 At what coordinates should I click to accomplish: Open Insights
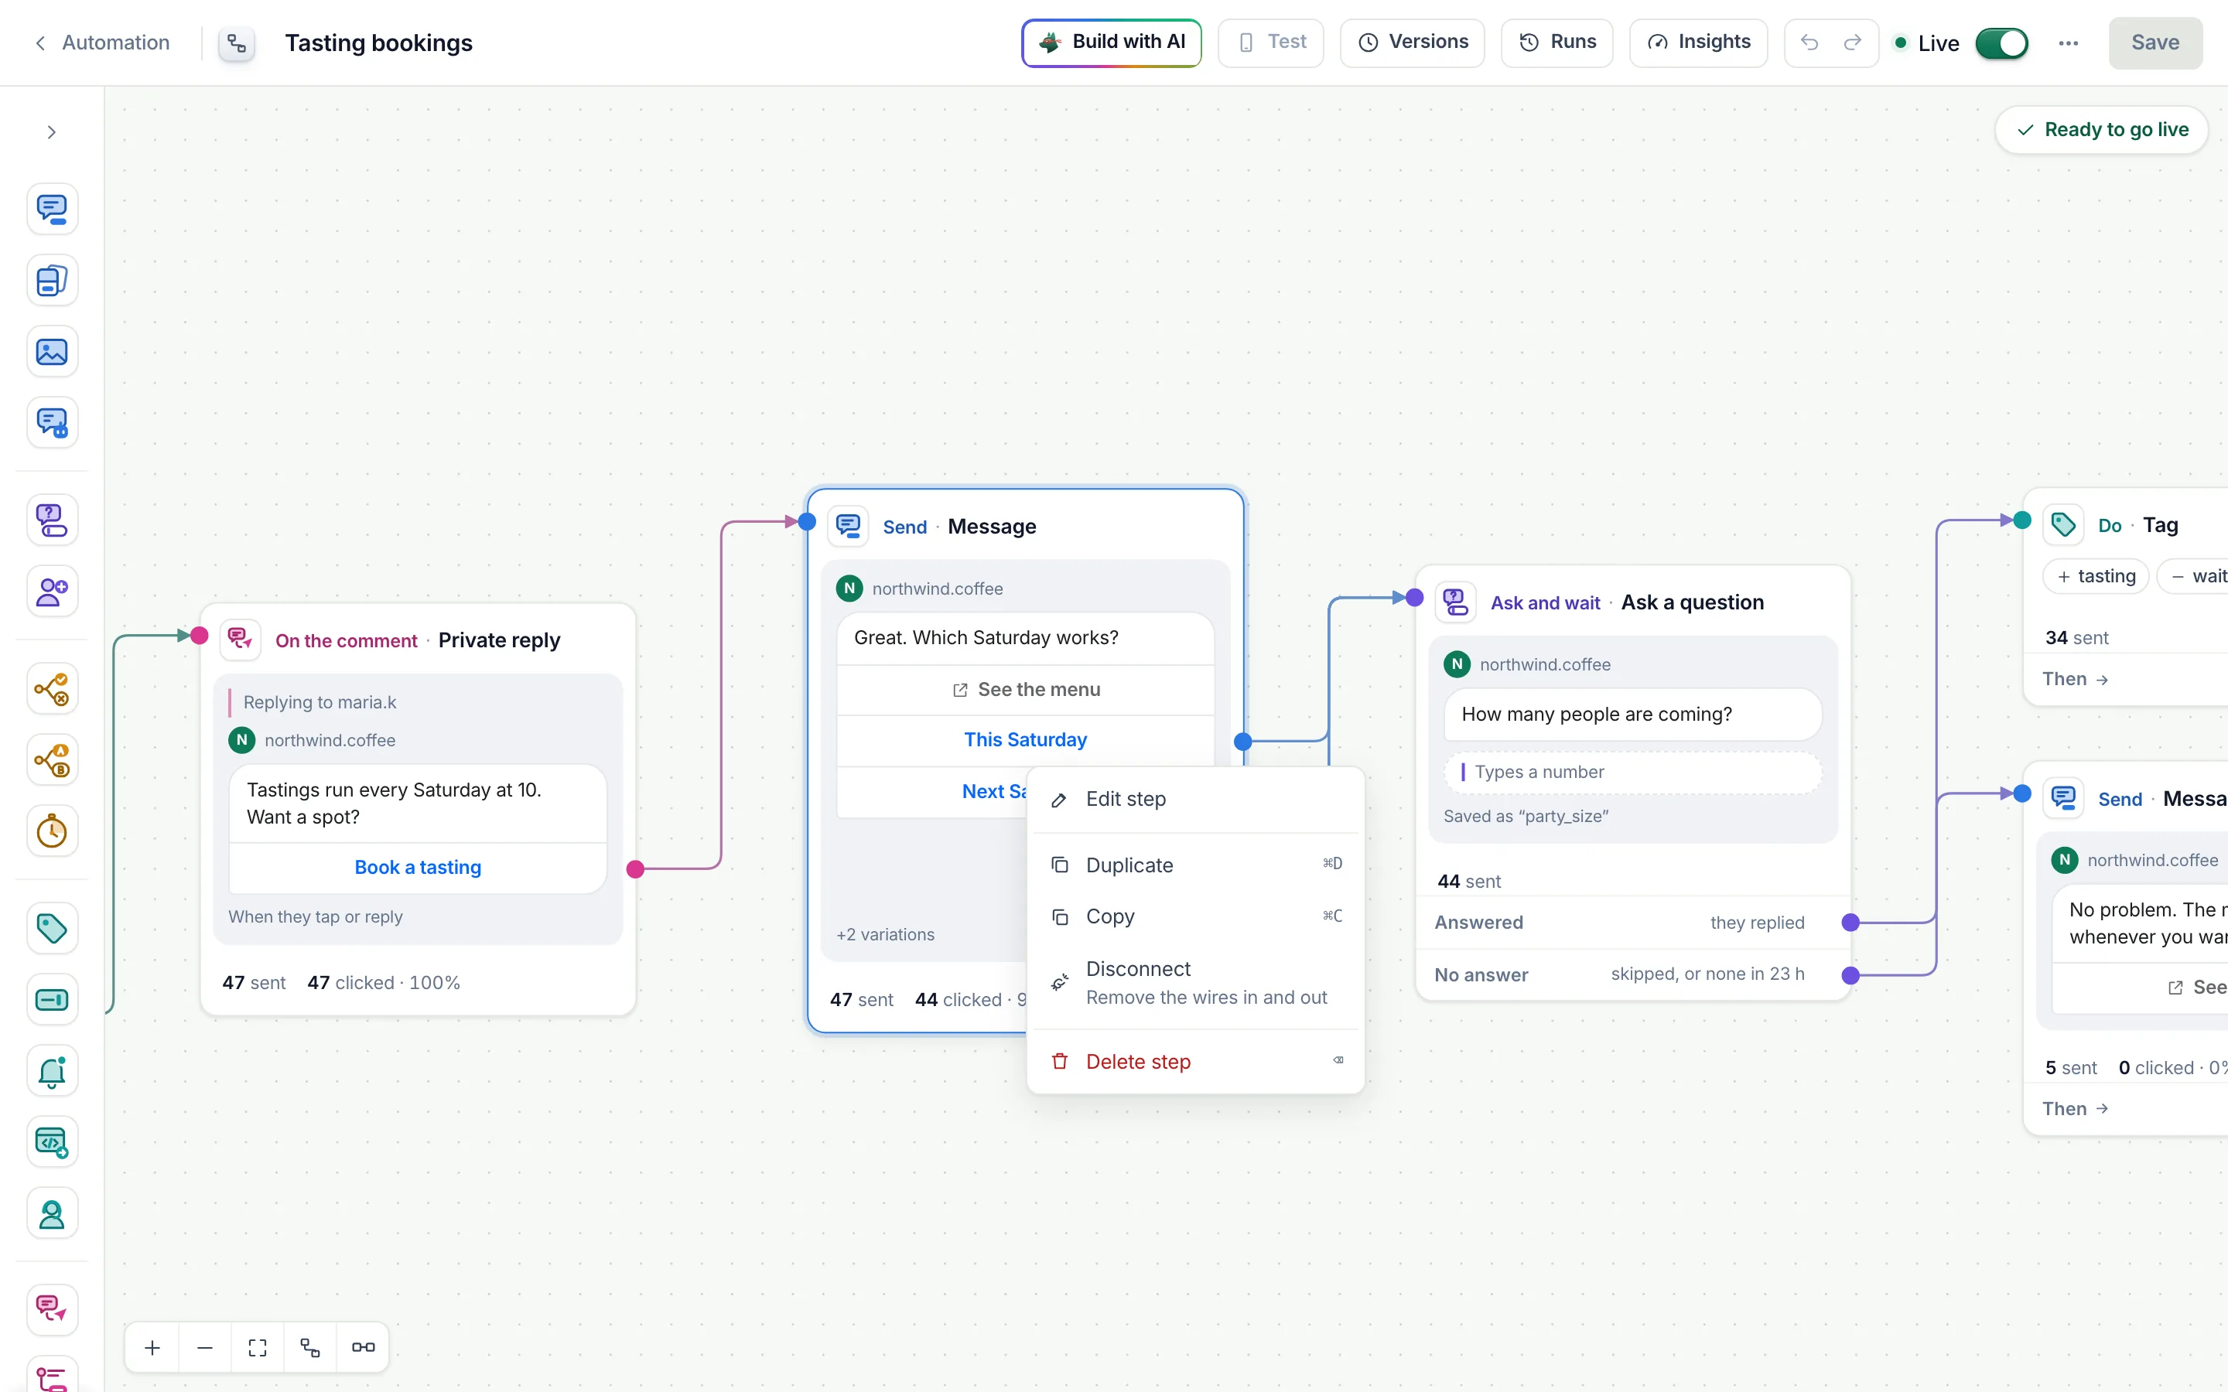pyautogui.click(x=1698, y=43)
